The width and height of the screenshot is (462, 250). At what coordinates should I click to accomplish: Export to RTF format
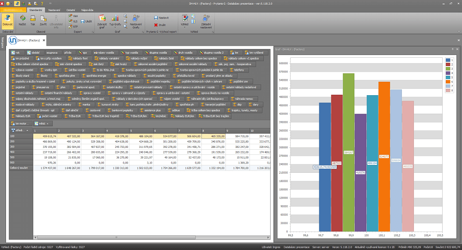click(x=75, y=27)
